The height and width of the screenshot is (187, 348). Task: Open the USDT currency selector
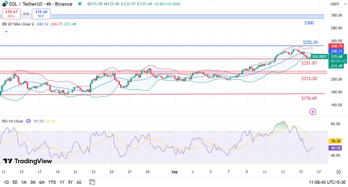click(336, 4)
